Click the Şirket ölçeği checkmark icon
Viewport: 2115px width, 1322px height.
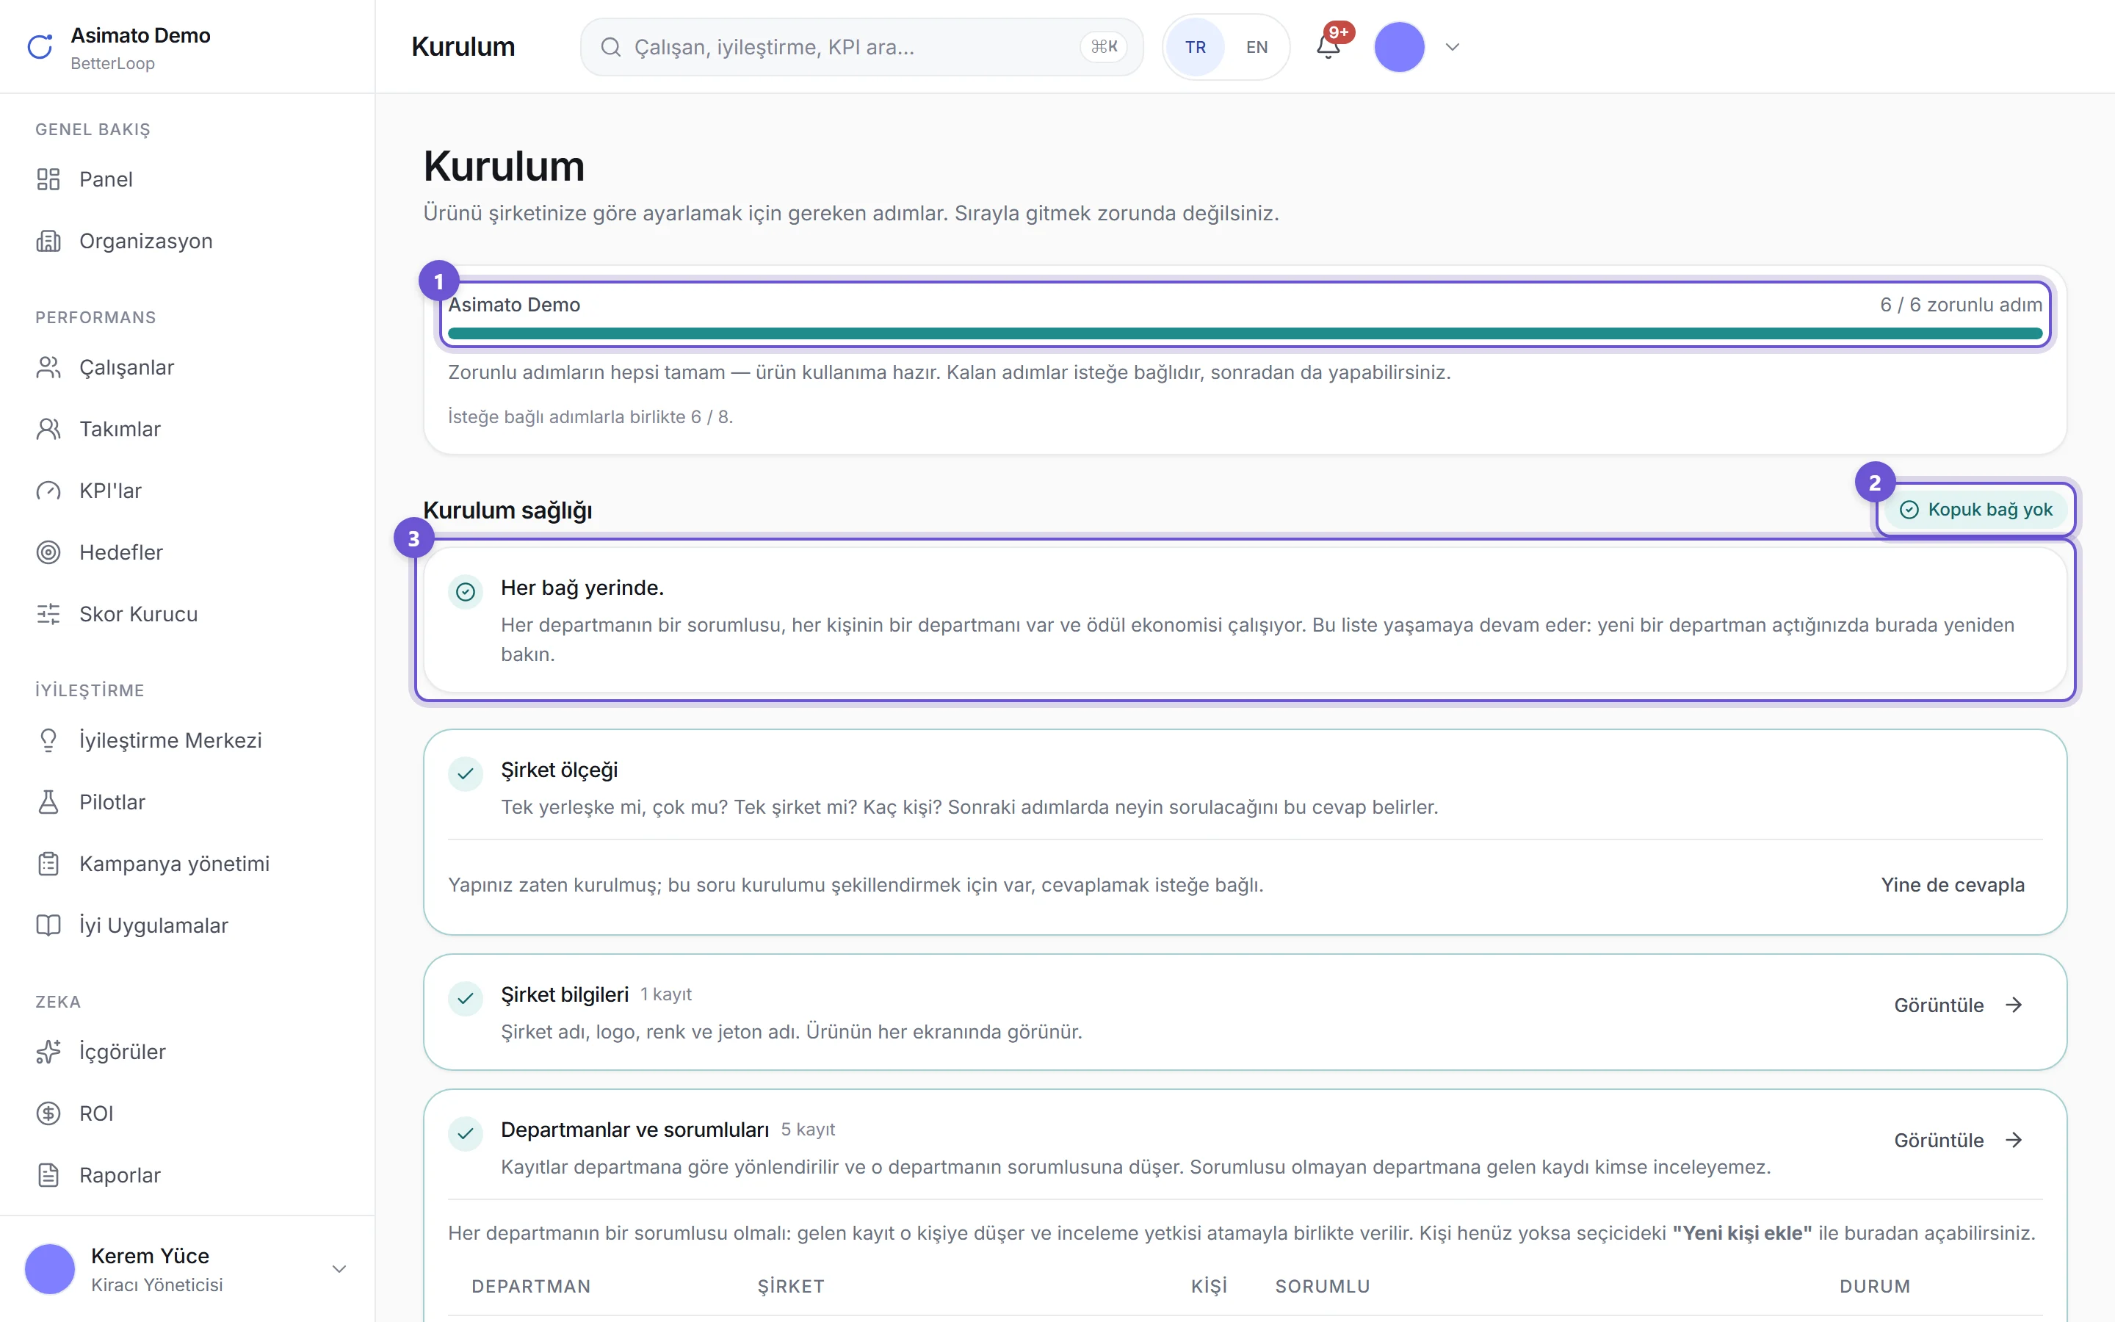click(x=466, y=774)
